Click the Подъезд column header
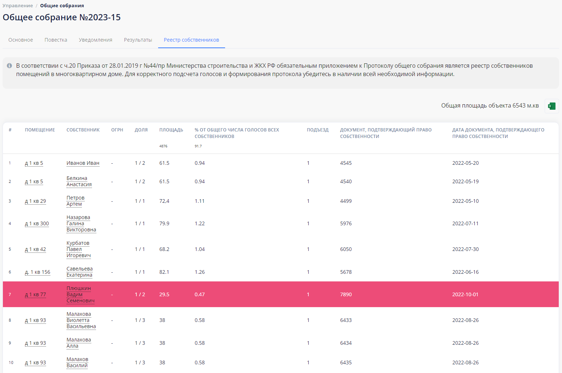This screenshot has width=562, height=373. click(x=318, y=130)
